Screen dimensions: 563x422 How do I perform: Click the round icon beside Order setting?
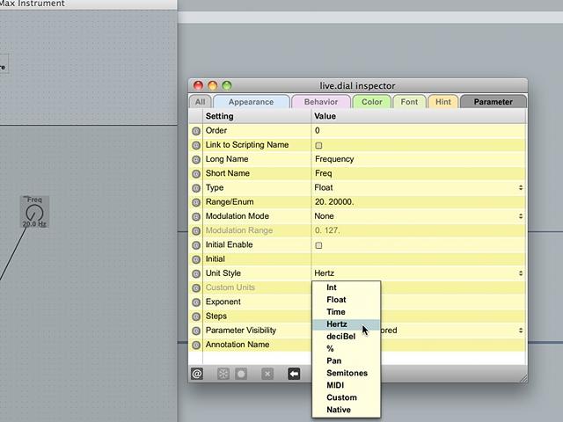196,131
